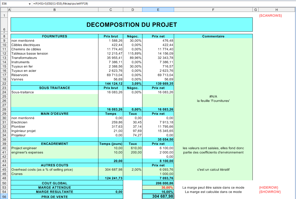This screenshot has width=296, height=199.
Task: Select the SOUS TRAITANCE header
Action: pos(55,88)
